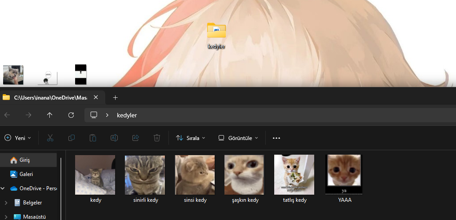Select the black and white desktop image icon
456x220 pixels.
point(80,75)
